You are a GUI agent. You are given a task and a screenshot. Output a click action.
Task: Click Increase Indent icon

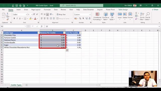[x=54, y=18]
